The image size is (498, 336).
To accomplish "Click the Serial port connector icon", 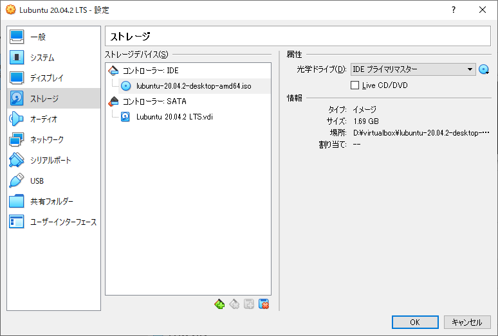I will [x=17, y=161].
